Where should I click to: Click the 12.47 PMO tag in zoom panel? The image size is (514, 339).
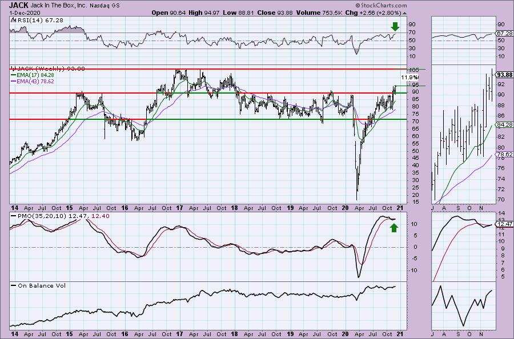pyautogui.click(x=504, y=224)
